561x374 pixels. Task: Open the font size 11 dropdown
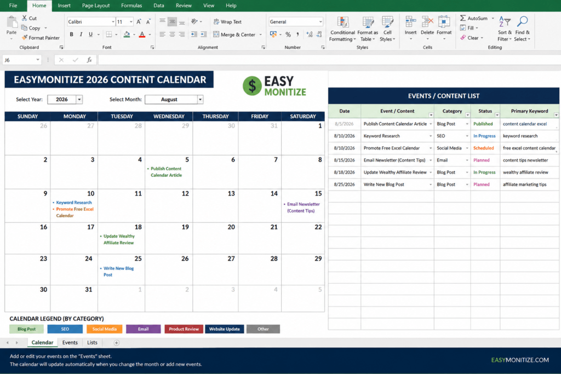tap(131, 22)
